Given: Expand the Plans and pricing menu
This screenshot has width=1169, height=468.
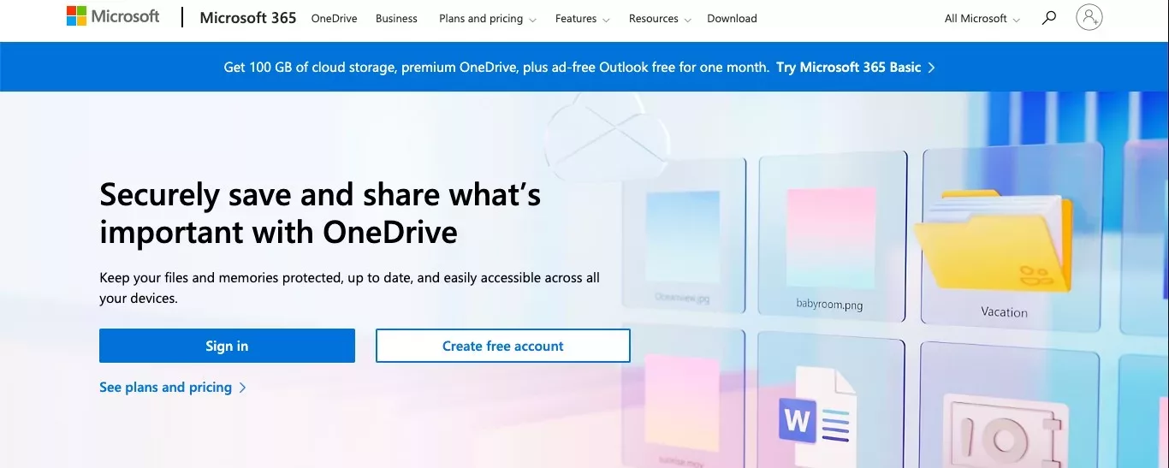Looking at the screenshot, I should pyautogui.click(x=488, y=19).
